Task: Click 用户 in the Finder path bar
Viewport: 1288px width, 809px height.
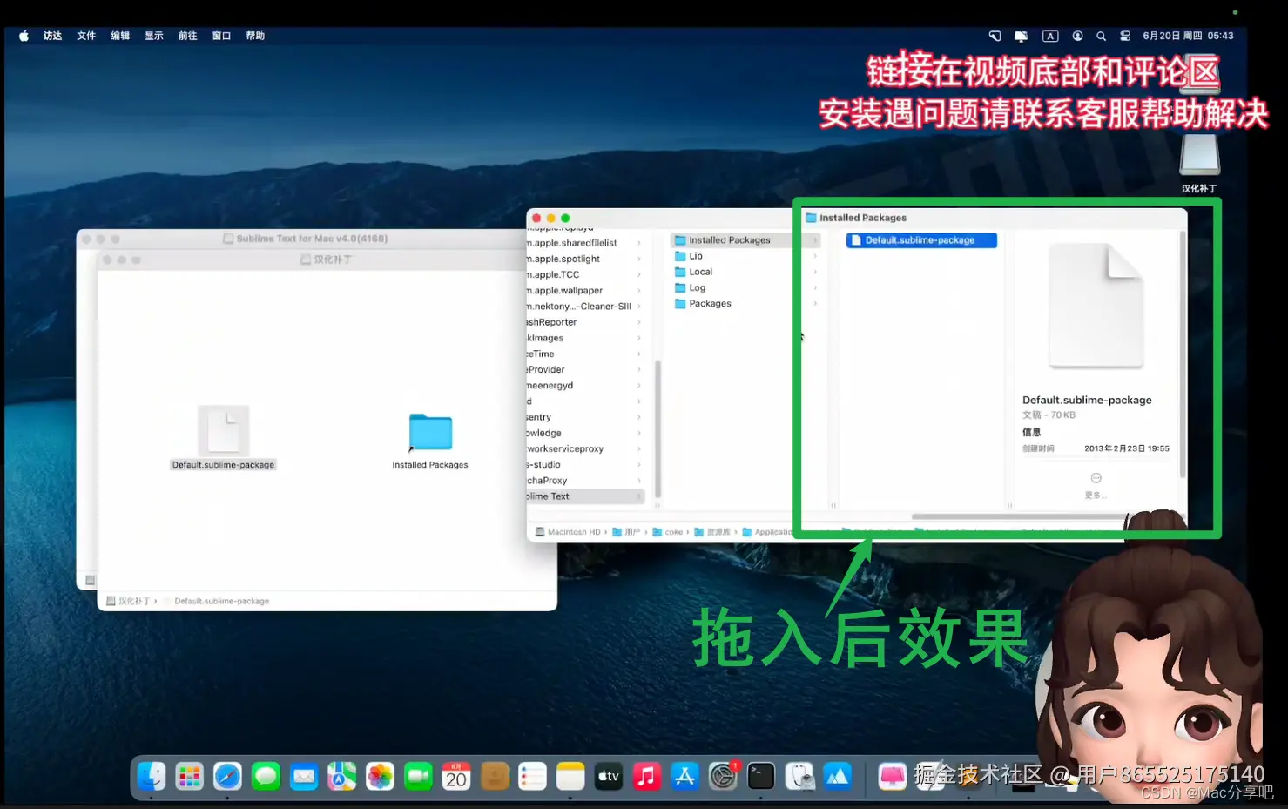Action: (x=626, y=532)
